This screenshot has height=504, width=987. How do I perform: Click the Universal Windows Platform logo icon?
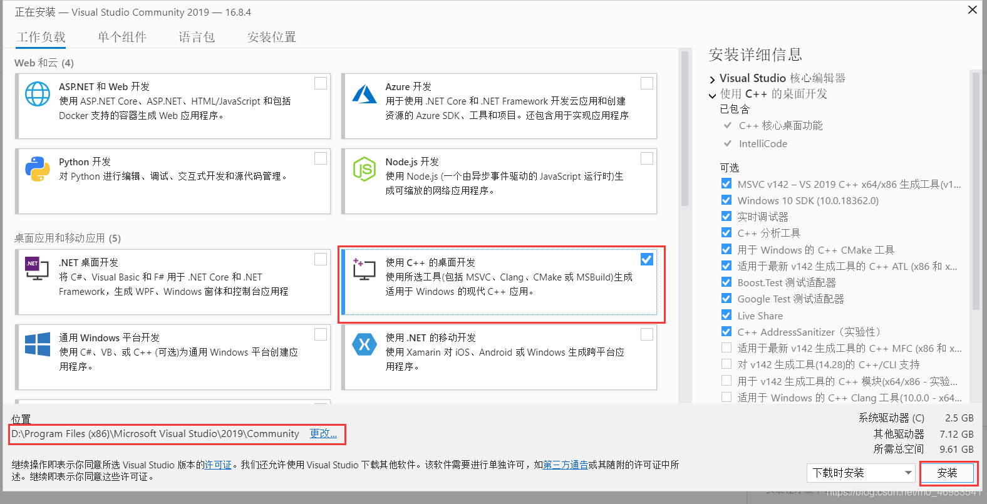click(x=38, y=344)
